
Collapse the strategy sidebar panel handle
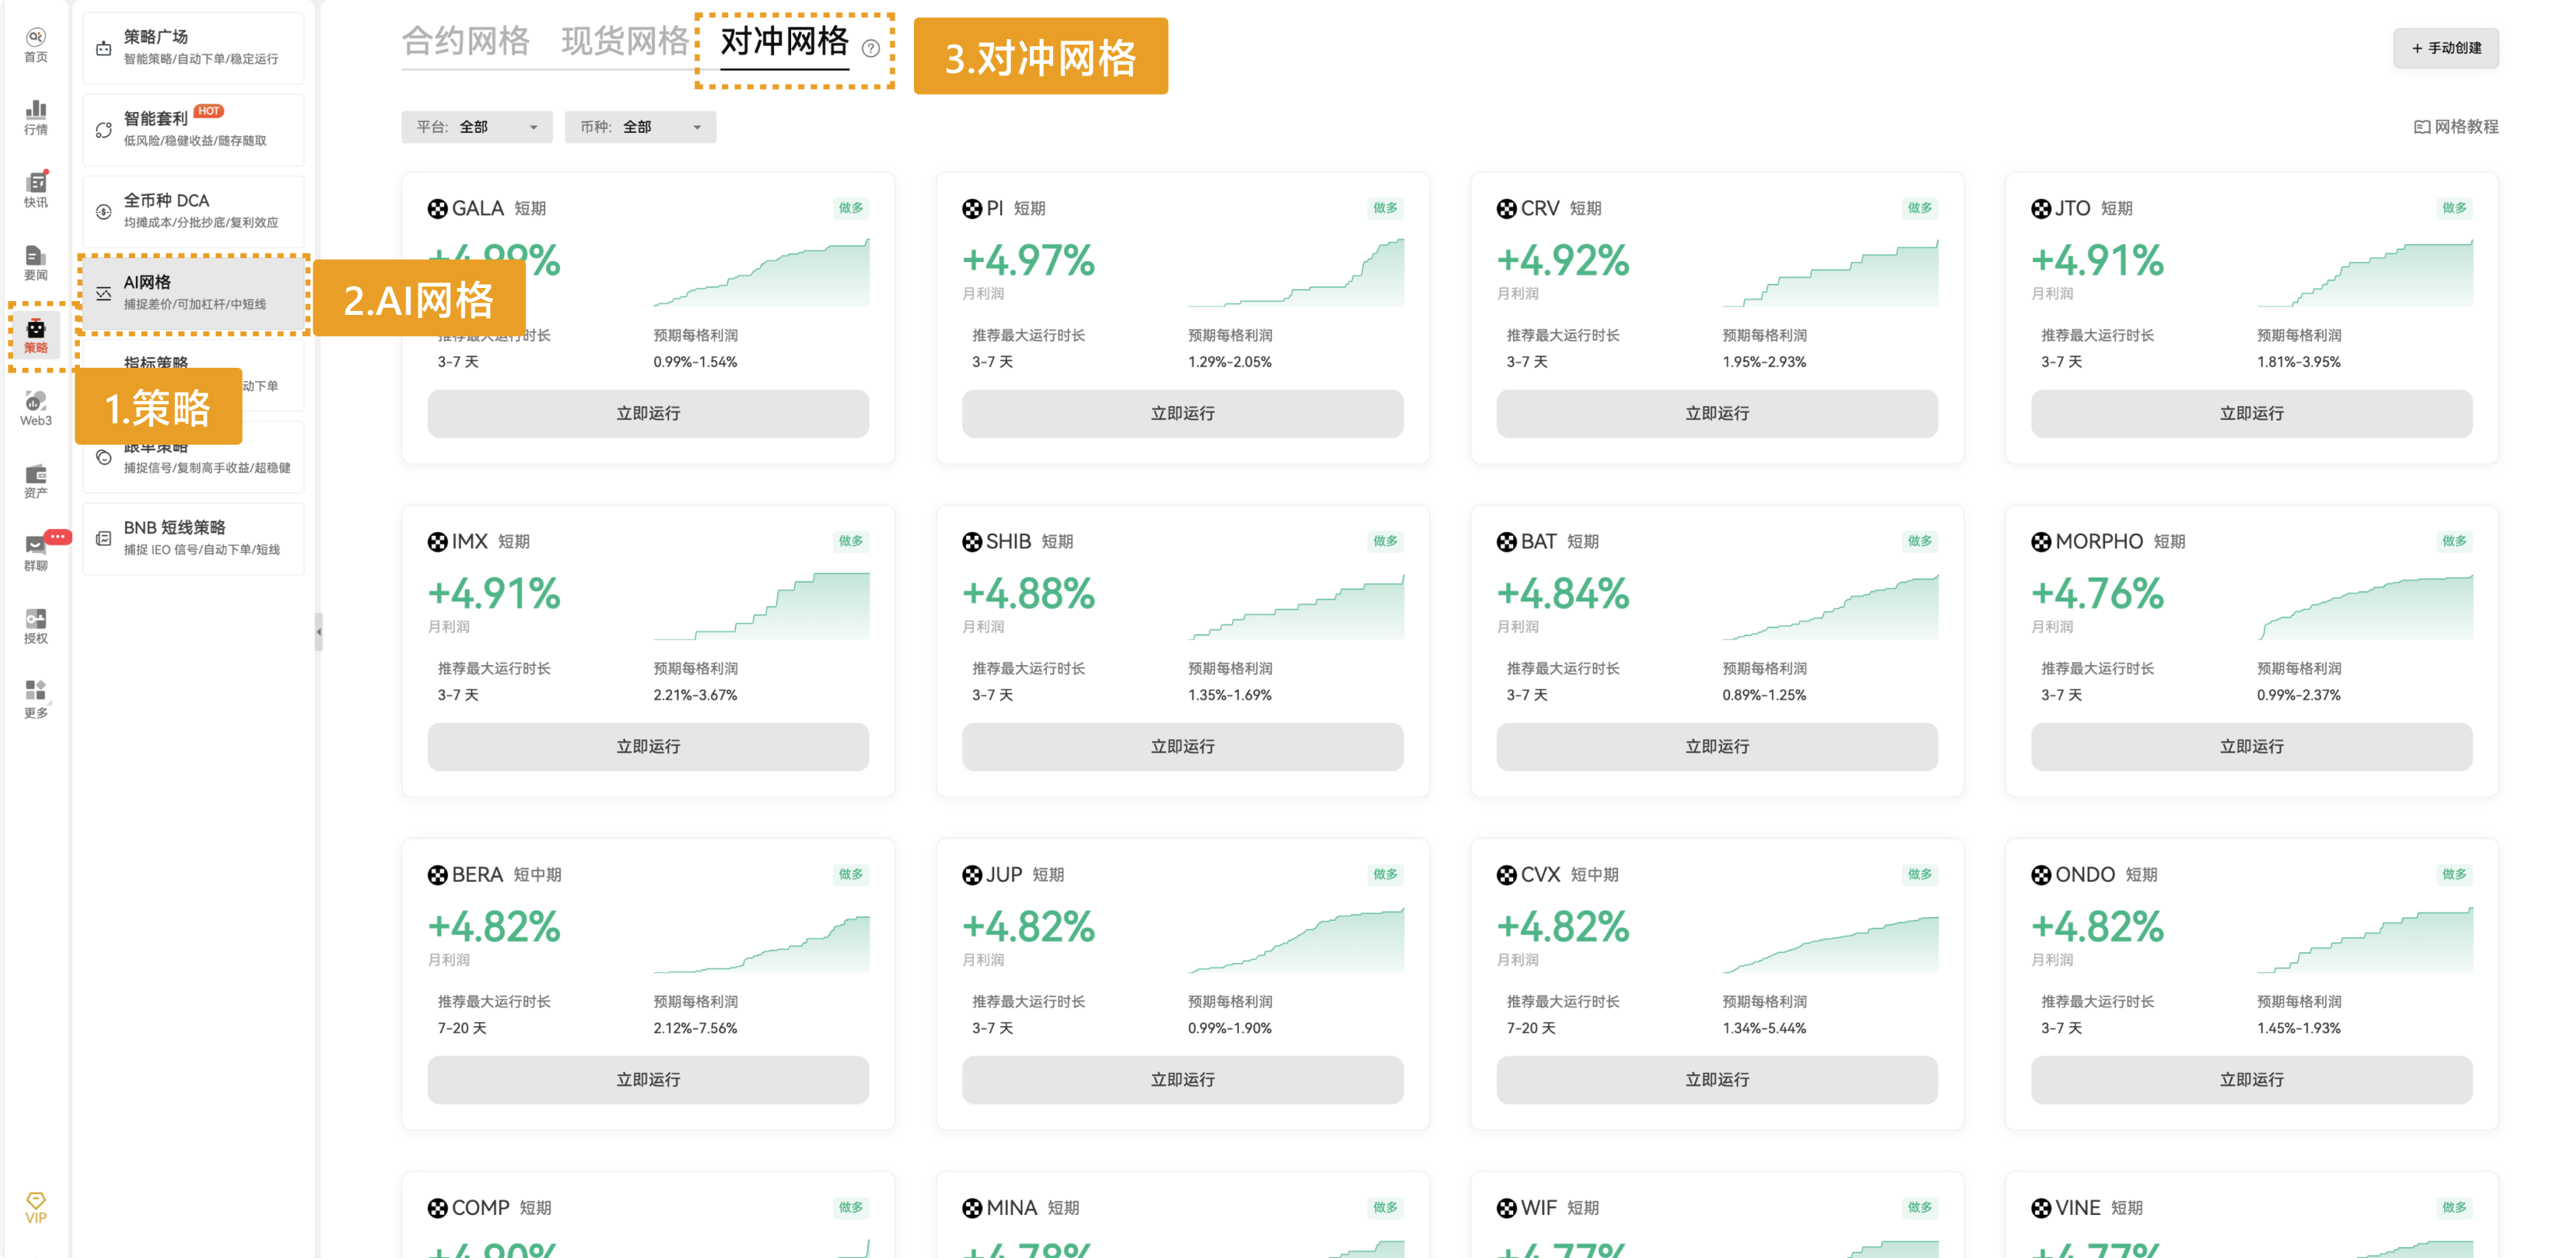[319, 631]
